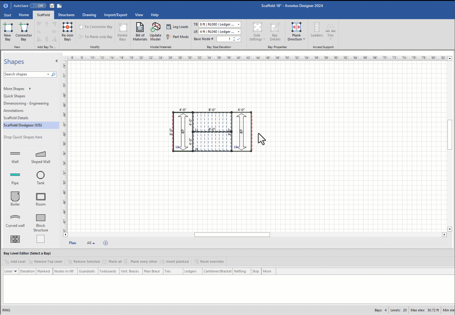Select the New Bay tool
The image size is (455, 315).
coord(8,31)
